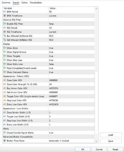
Task: Click the boolean icon beside Enable RSI Filter
Action: (5, 24)
